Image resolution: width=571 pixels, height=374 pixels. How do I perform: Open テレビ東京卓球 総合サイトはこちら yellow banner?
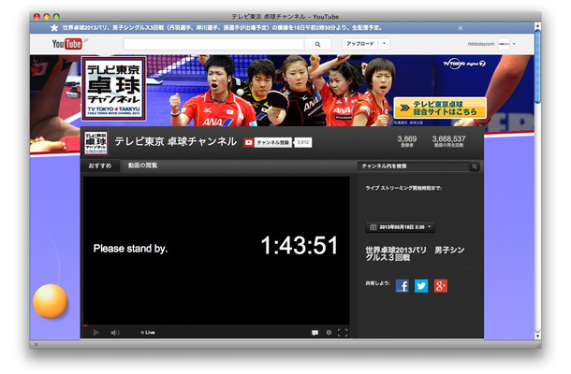tap(440, 108)
